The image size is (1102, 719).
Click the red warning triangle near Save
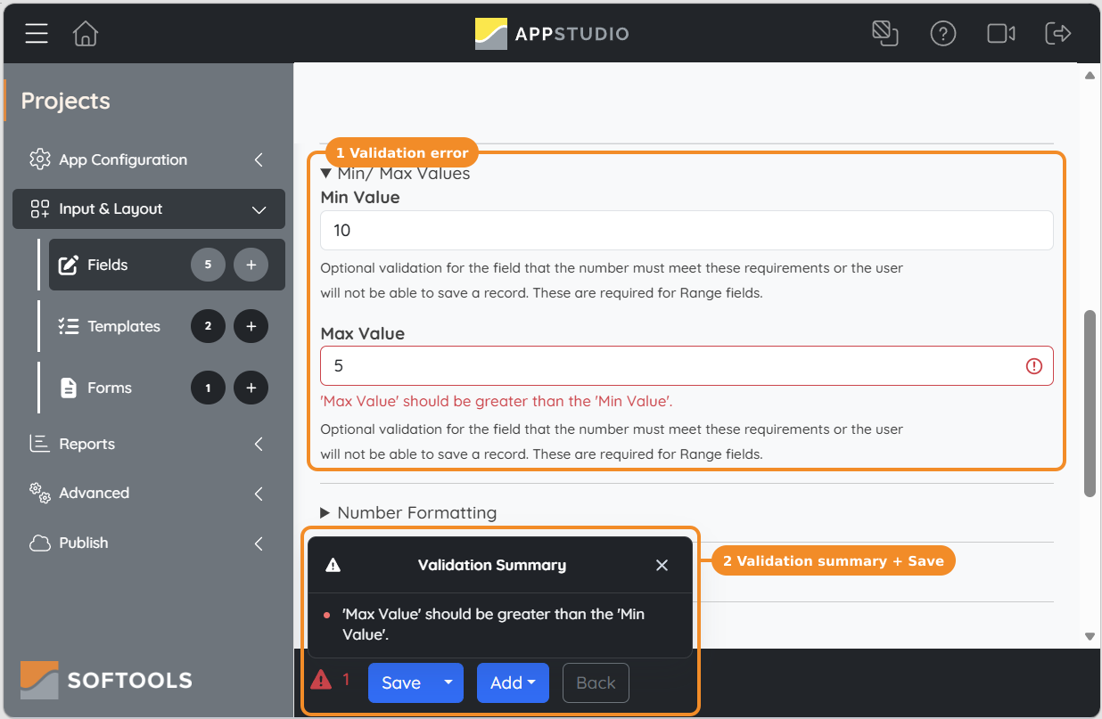pos(321,681)
